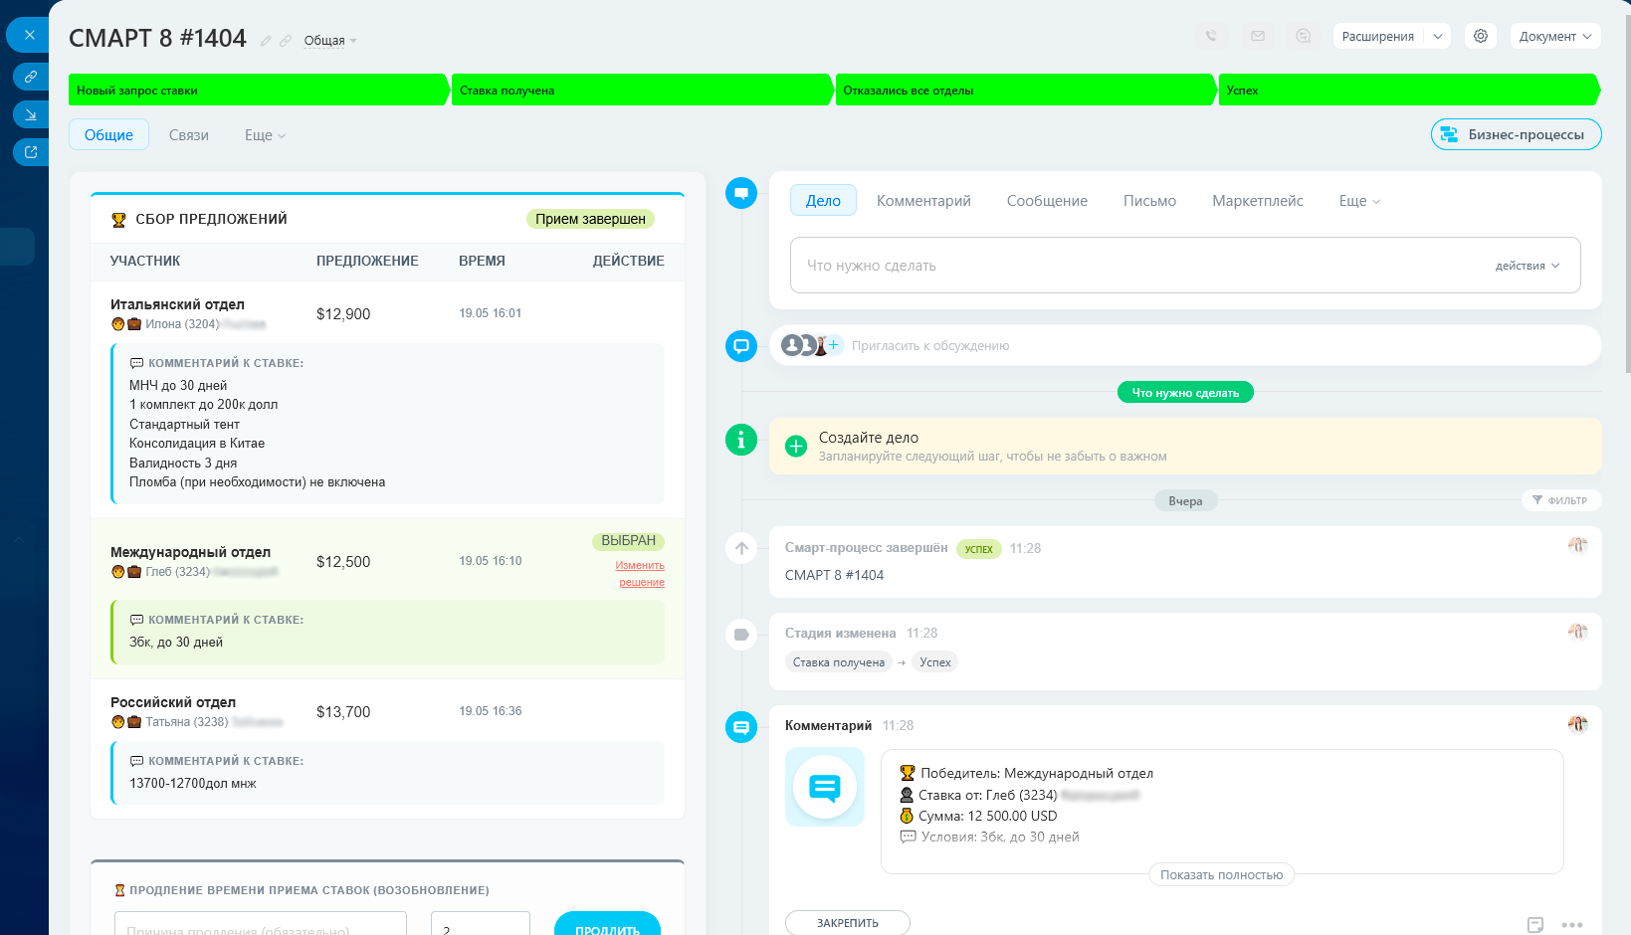The height and width of the screenshot is (935, 1631).
Task: Click the phone call icon
Action: (x=1211, y=36)
